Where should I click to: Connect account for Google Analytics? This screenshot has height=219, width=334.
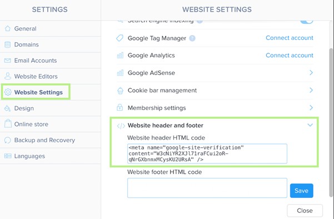pyautogui.click(x=290, y=56)
